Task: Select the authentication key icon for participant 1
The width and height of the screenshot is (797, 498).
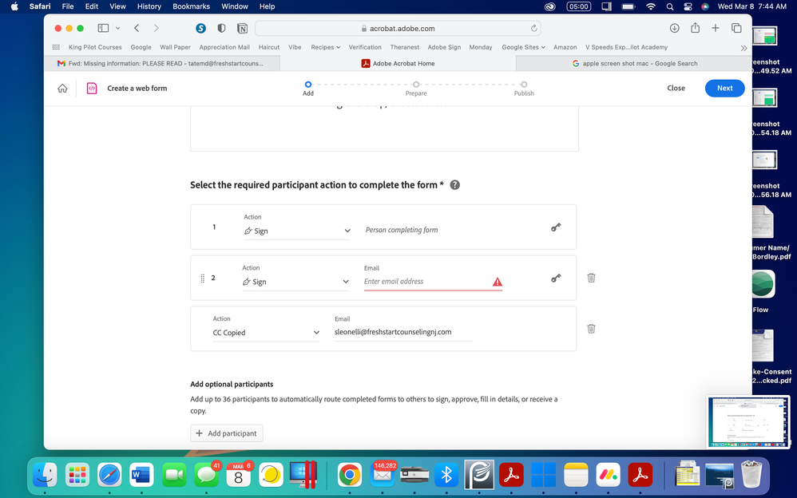Action: [x=556, y=227]
